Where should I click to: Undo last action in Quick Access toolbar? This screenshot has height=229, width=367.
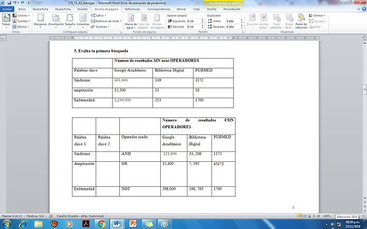pyautogui.click(x=15, y=3)
